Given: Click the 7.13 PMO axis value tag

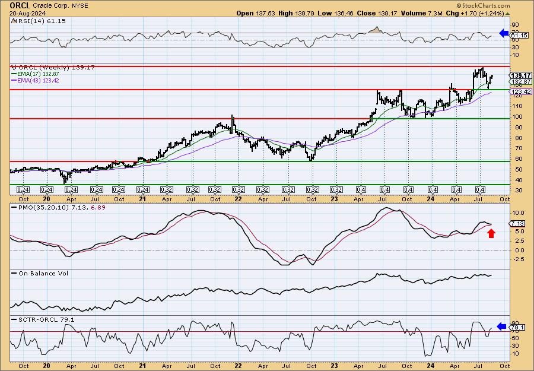Looking at the screenshot, I should (518, 223).
